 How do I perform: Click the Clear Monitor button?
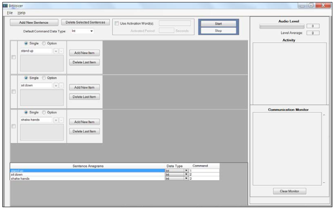(290, 191)
